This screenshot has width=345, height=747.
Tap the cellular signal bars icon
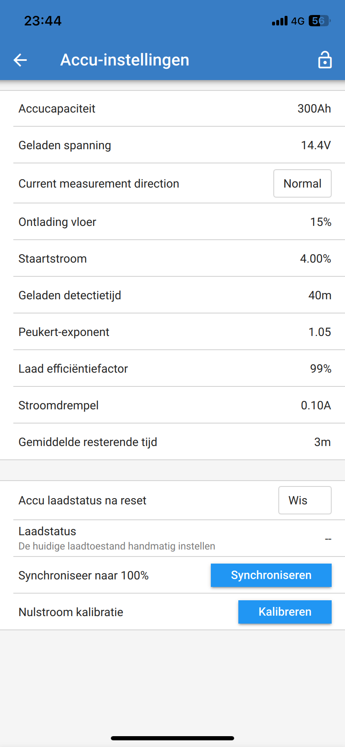point(280,21)
